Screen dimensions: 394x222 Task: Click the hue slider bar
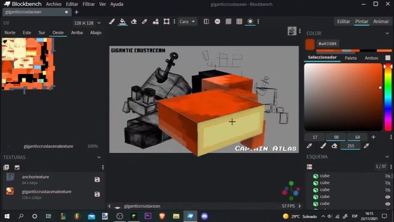(x=388, y=97)
